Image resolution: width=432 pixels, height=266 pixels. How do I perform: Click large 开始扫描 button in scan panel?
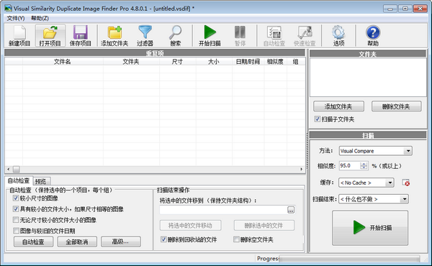click(370, 228)
